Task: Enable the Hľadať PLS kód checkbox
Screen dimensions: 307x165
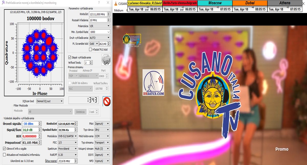Action: tap(90, 49)
